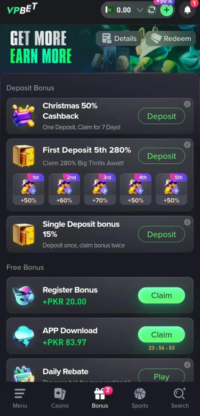200x416 pixels.
Task: Open the Search tab
Action: 180,398
